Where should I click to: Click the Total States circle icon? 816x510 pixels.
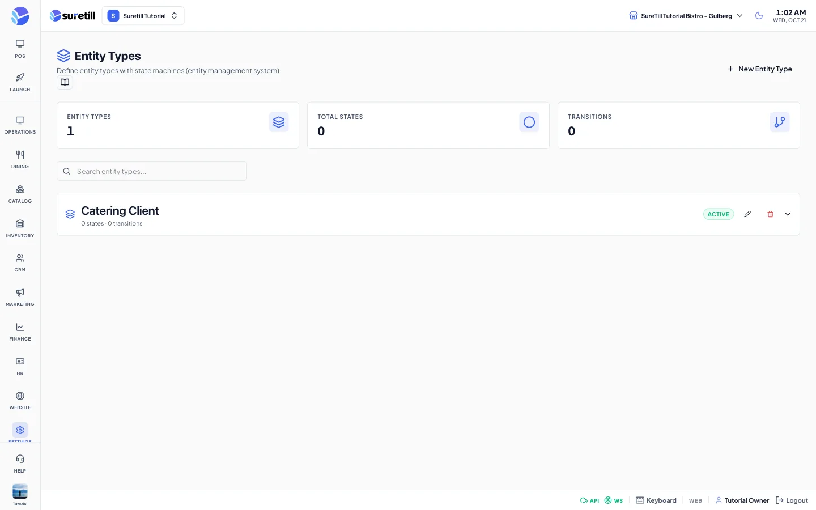pyautogui.click(x=529, y=122)
